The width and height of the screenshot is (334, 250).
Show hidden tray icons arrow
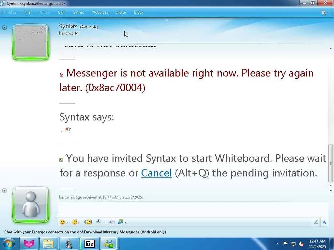277,244
